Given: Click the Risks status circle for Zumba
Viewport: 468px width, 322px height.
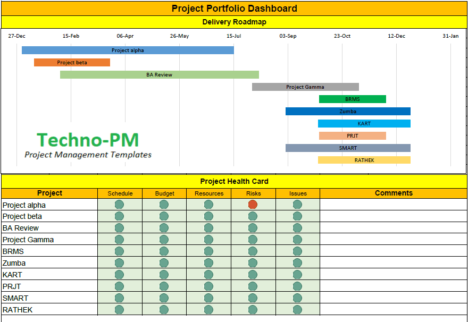Looking at the screenshot, I should click(253, 263).
